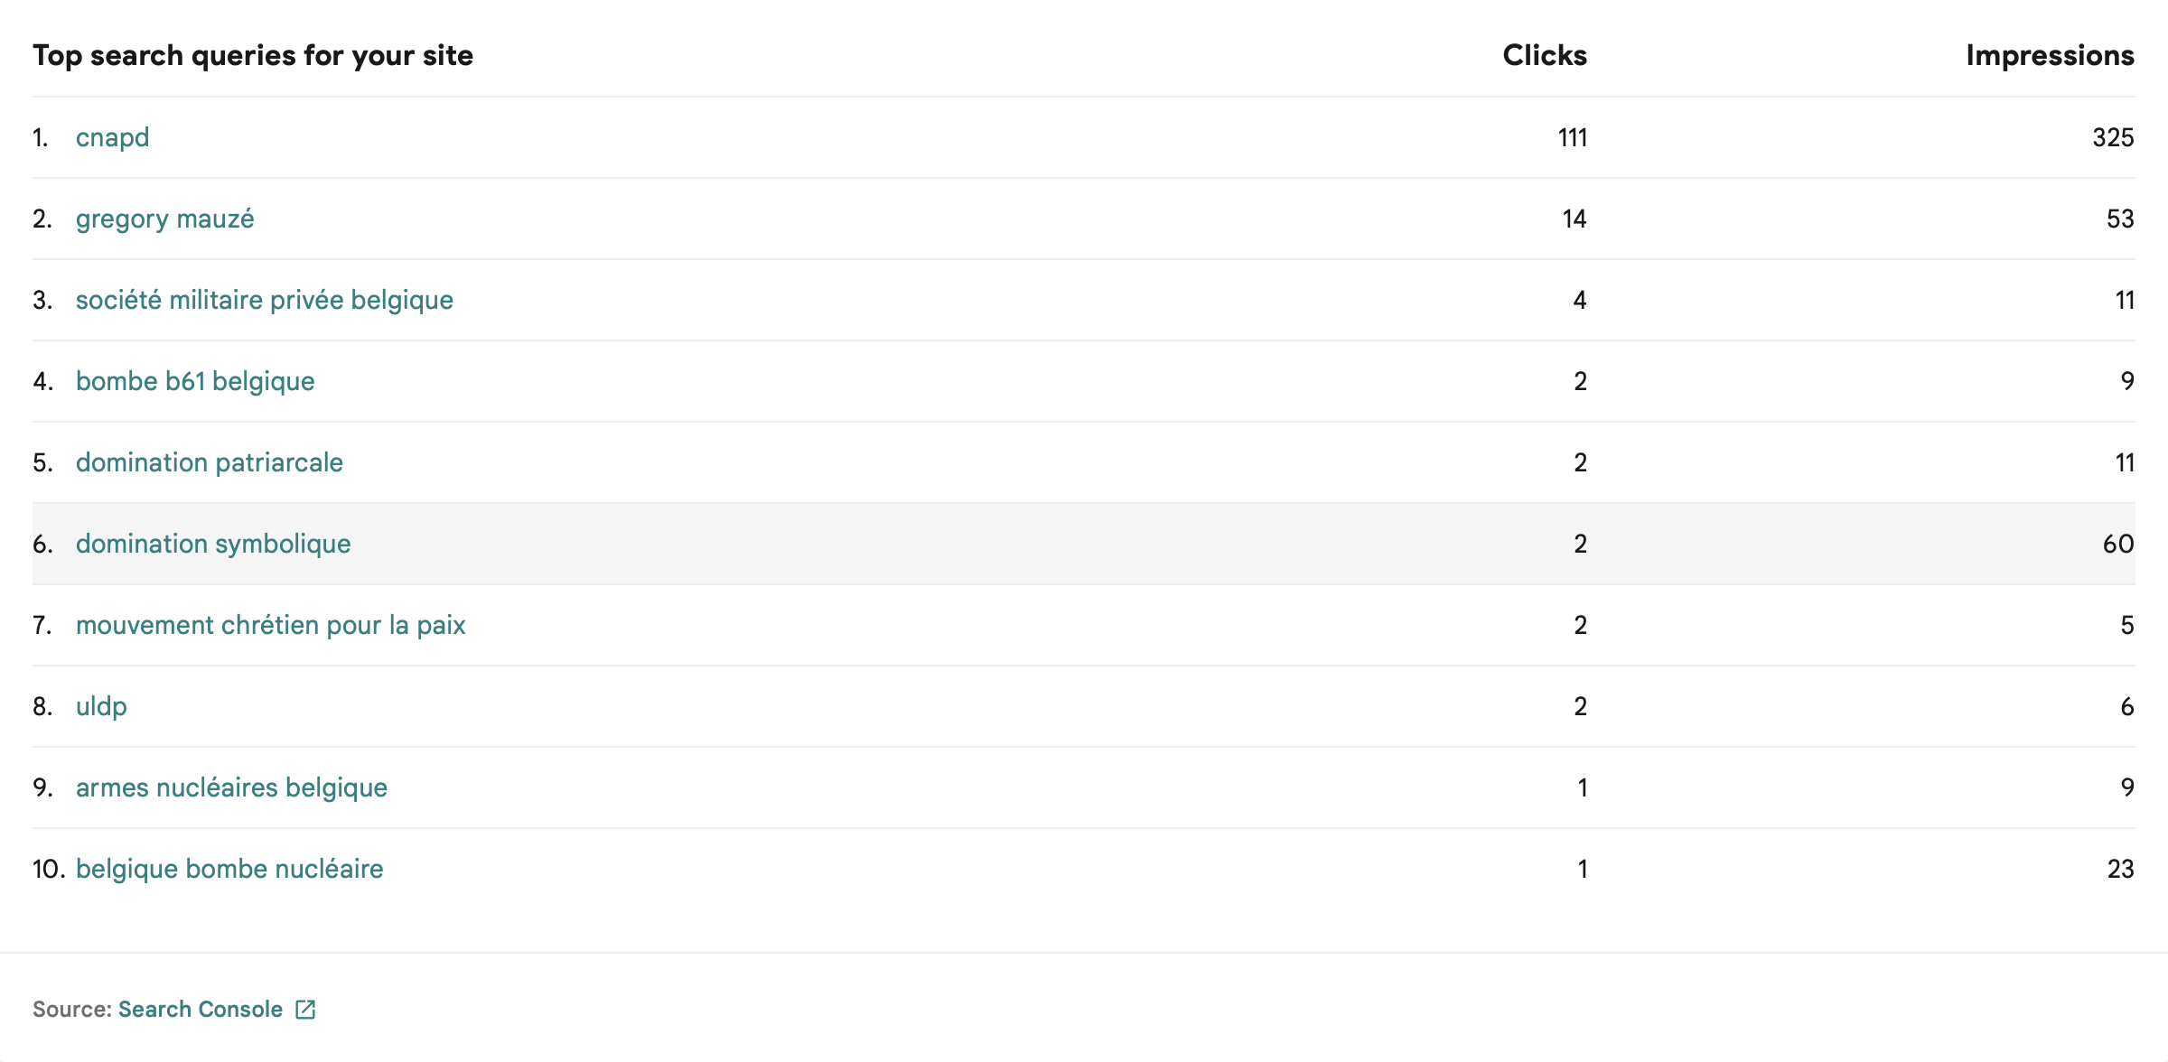Click the 111 clicks value for cnapd
The height and width of the screenshot is (1062, 2168).
1572,137
